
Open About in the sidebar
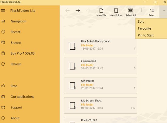pos(15,118)
